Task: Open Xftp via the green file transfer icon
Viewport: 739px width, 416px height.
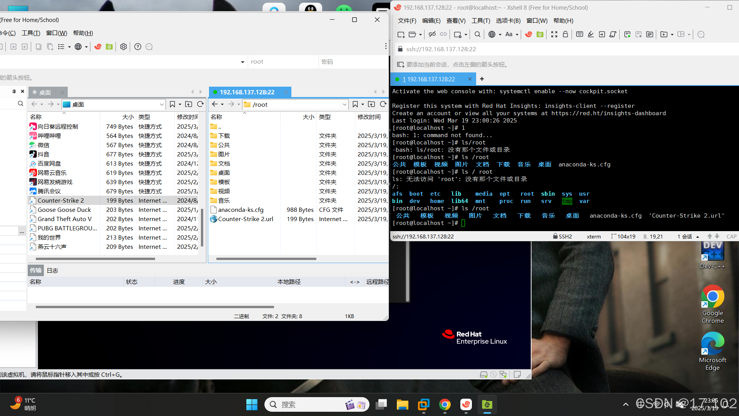Action: point(540,34)
